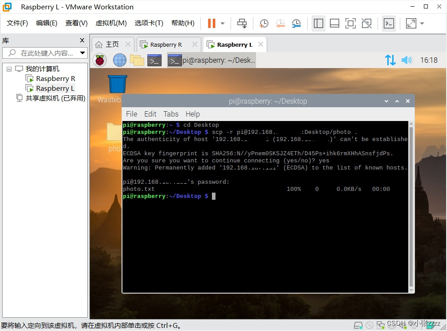Toggle the library sidebar visibility
This screenshot has height=331, width=447.
click(318, 23)
